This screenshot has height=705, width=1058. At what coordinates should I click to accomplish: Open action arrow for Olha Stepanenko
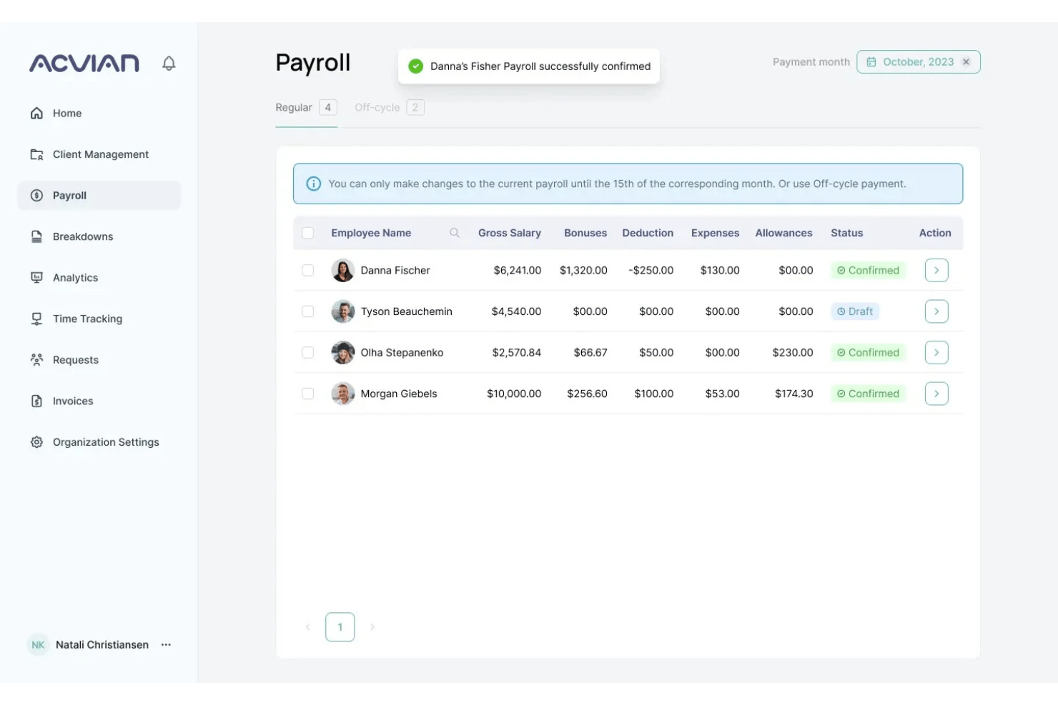tap(936, 352)
